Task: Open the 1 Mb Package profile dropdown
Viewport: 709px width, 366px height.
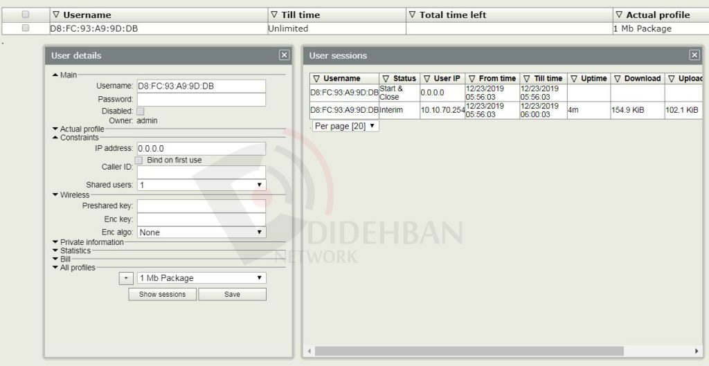Action: pos(201,278)
